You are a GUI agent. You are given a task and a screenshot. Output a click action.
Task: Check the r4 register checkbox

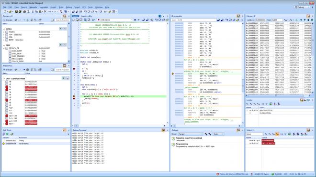[x=7, y=92]
